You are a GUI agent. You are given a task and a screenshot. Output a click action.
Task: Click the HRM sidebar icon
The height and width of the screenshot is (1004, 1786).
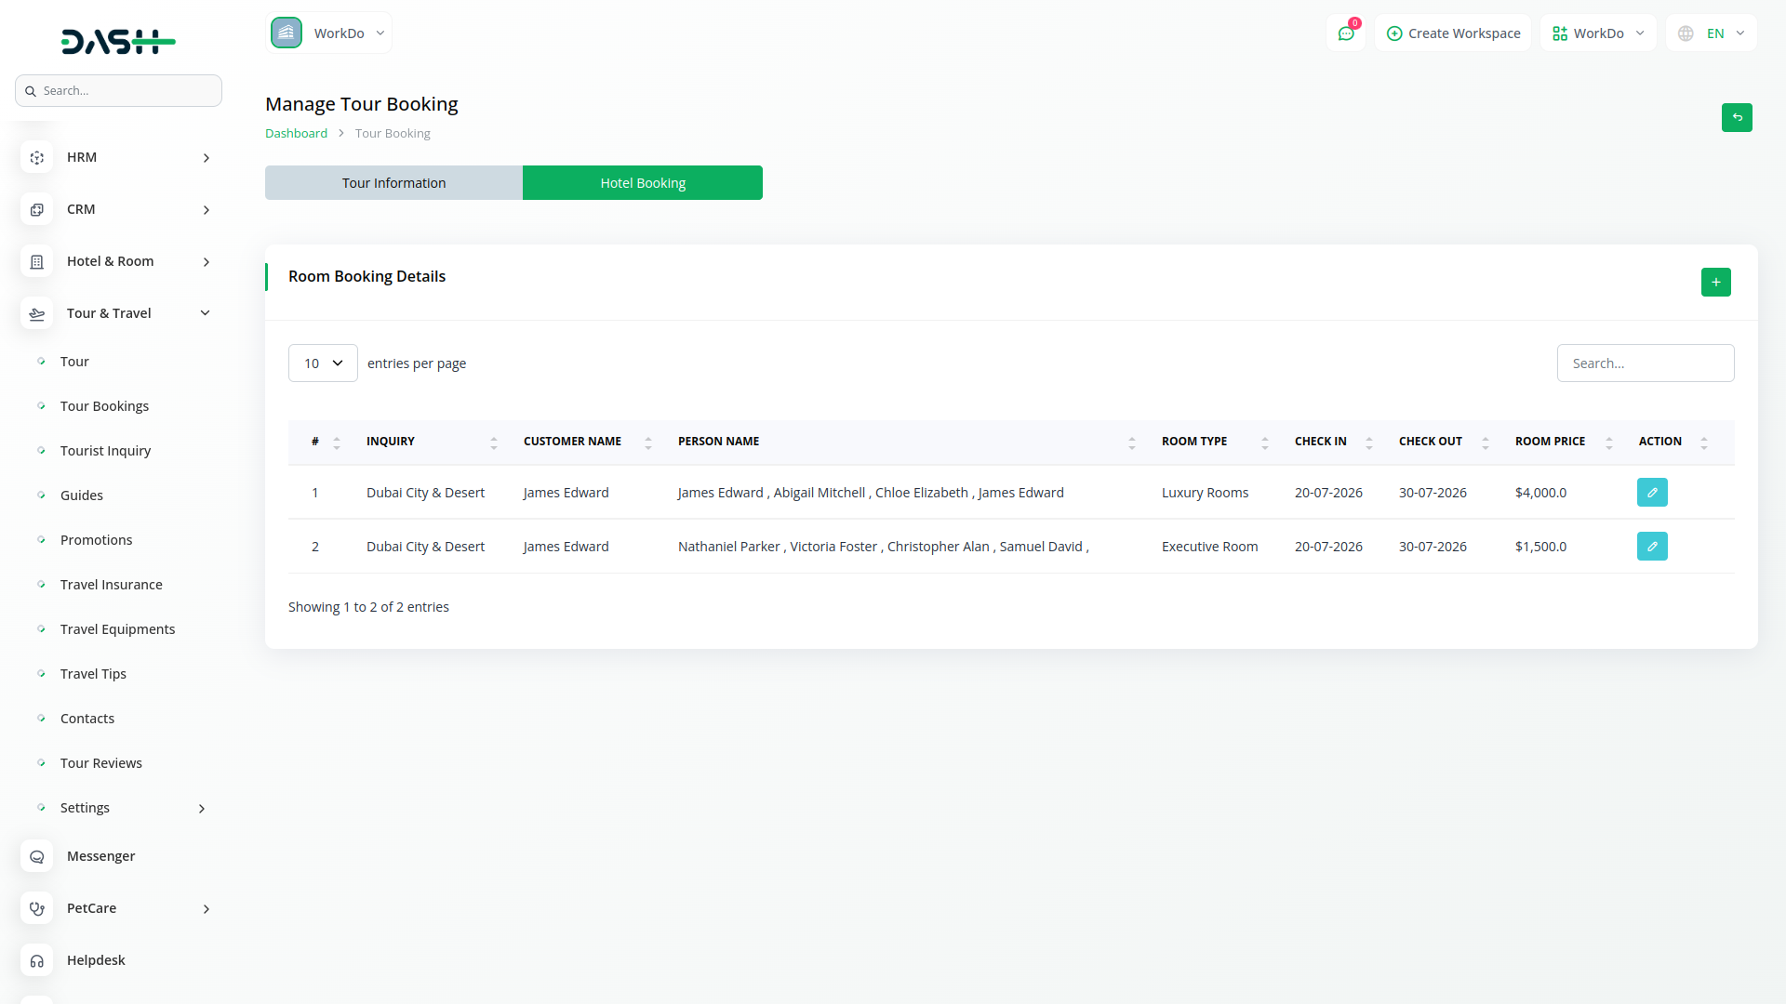coord(37,158)
